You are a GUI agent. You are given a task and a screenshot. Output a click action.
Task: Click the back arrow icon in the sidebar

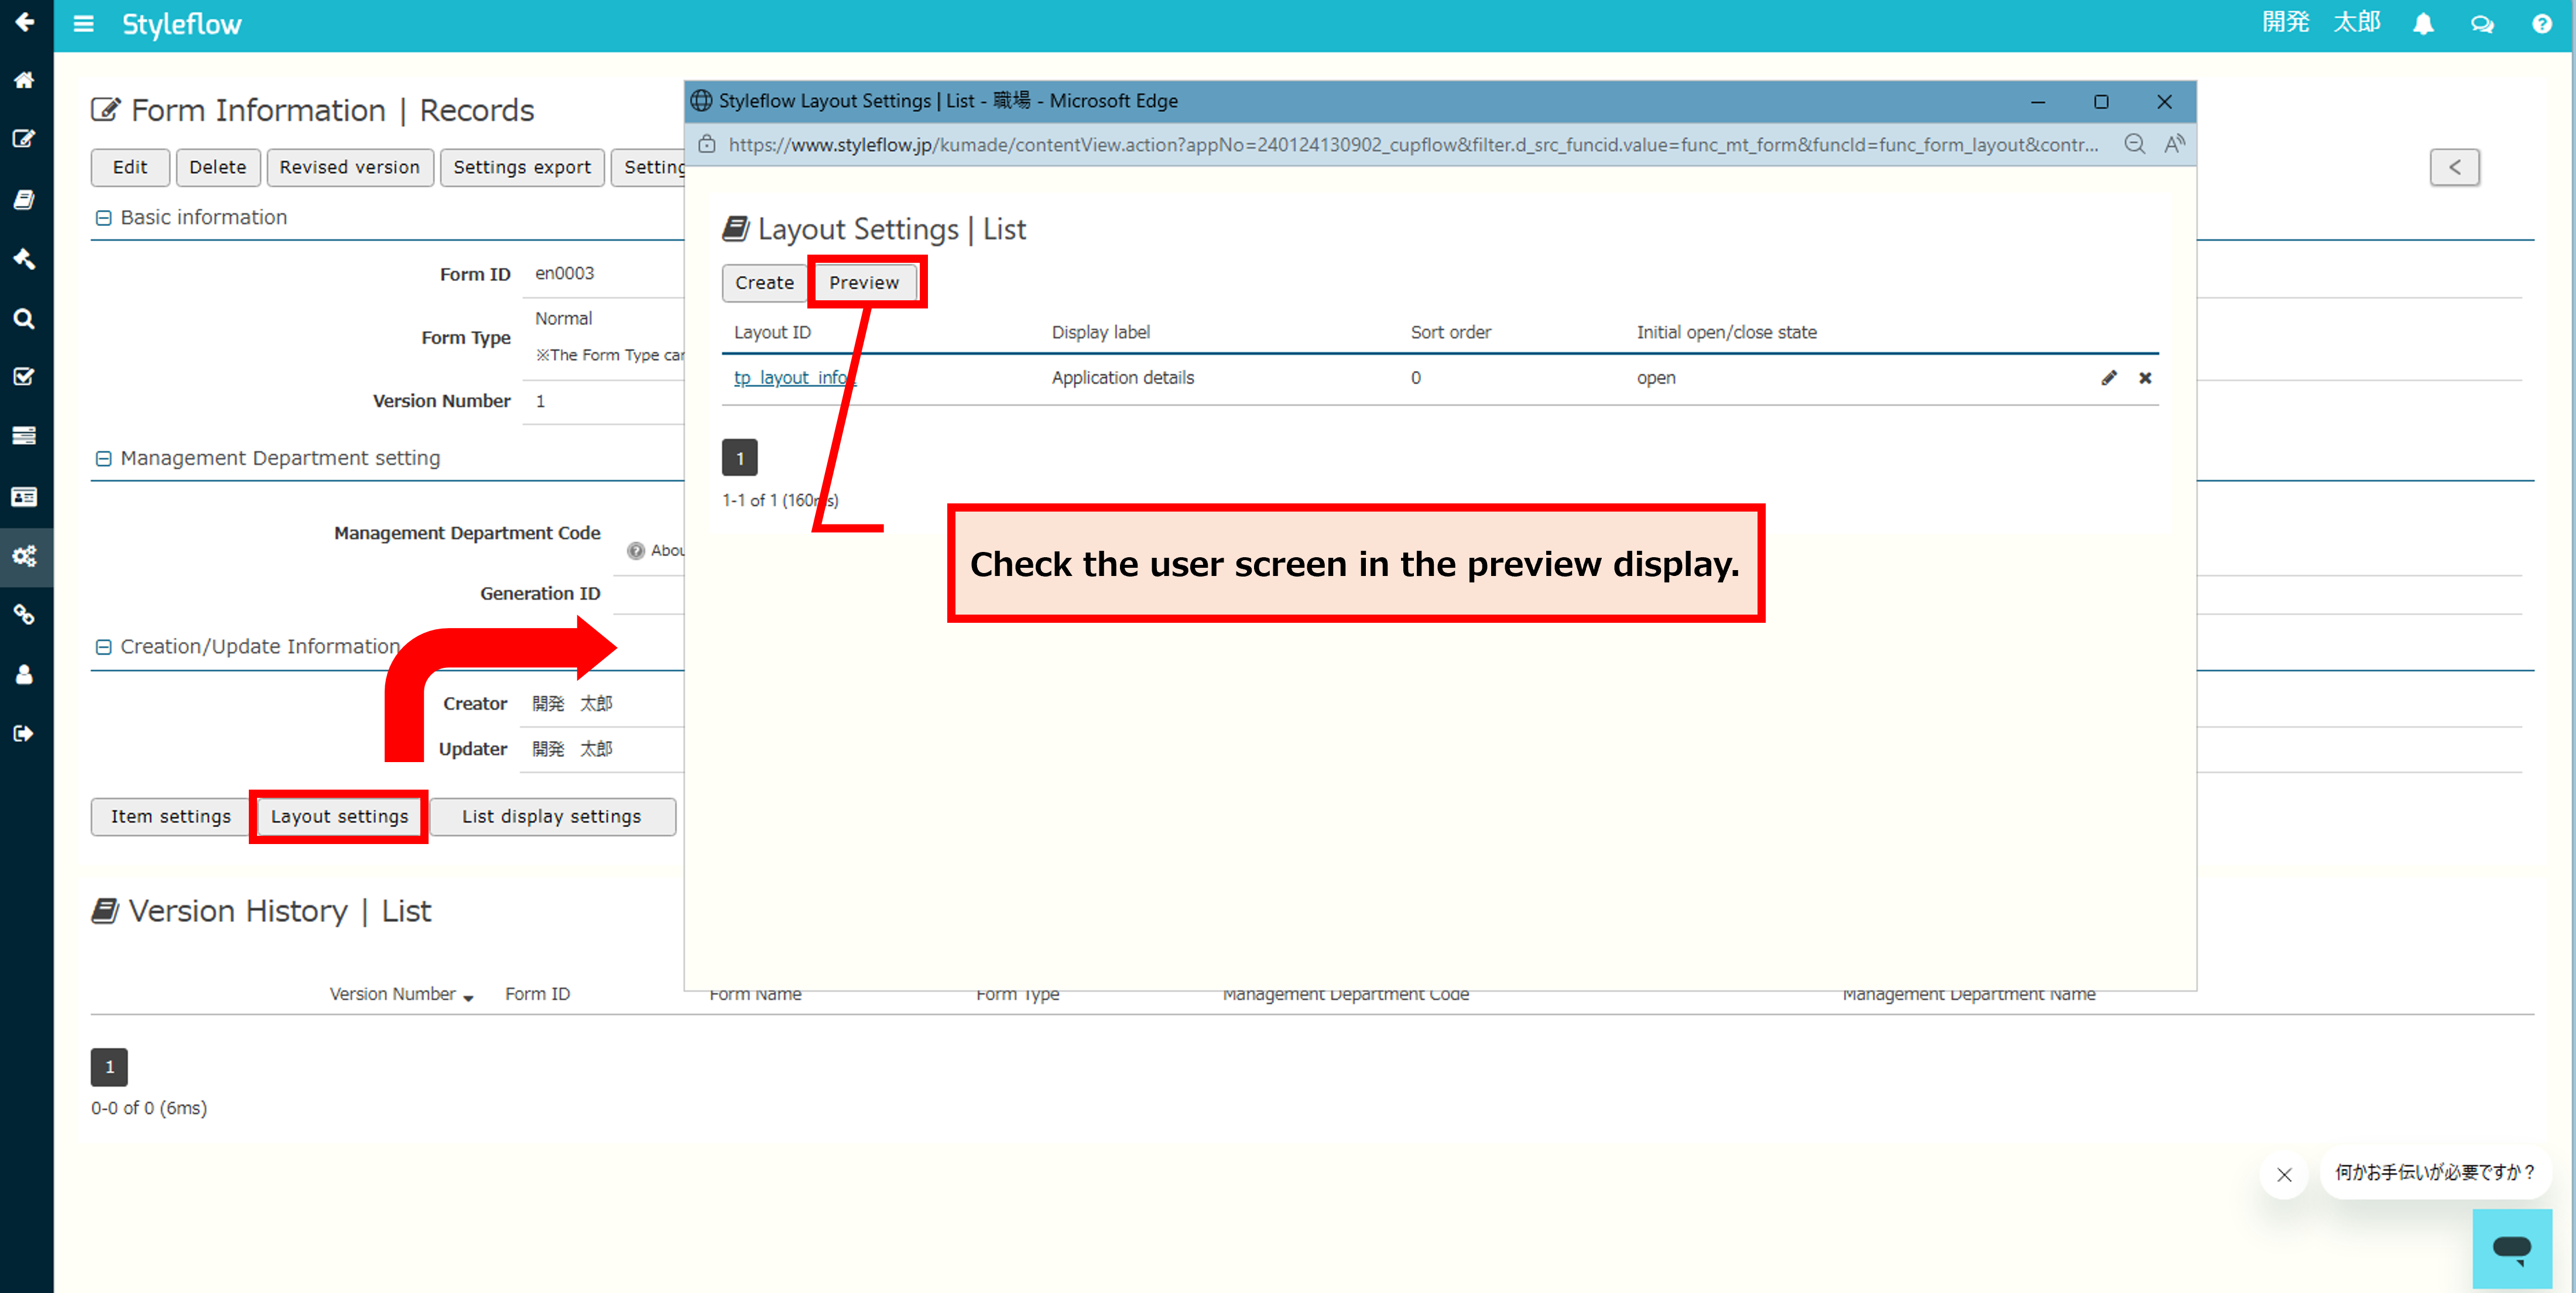pos(25,22)
